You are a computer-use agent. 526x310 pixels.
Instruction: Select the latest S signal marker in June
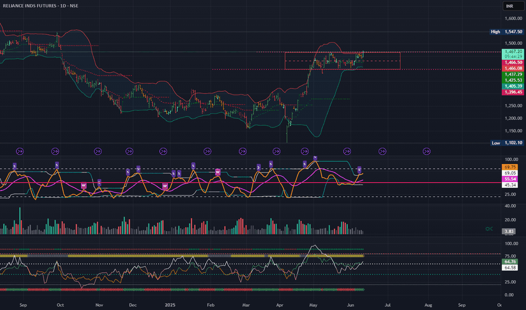click(360, 170)
